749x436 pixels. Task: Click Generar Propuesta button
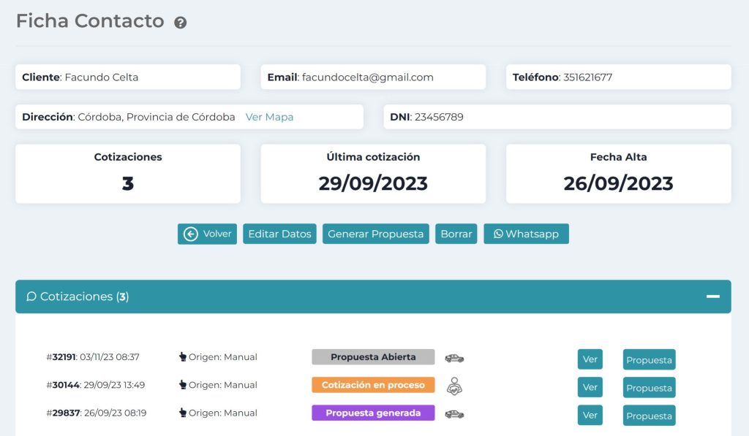pyautogui.click(x=375, y=234)
